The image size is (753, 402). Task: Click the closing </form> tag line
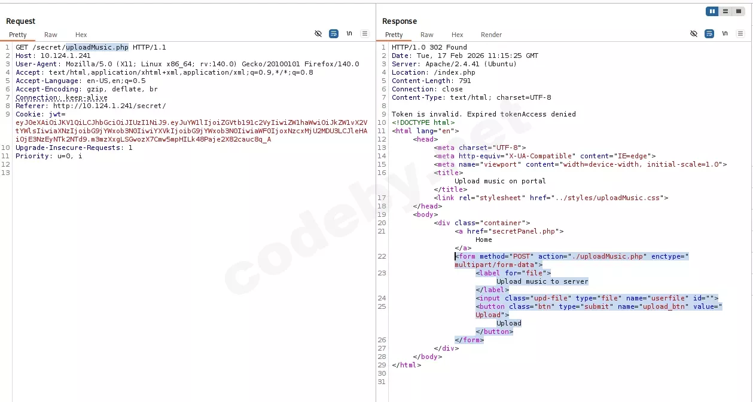click(x=469, y=340)
